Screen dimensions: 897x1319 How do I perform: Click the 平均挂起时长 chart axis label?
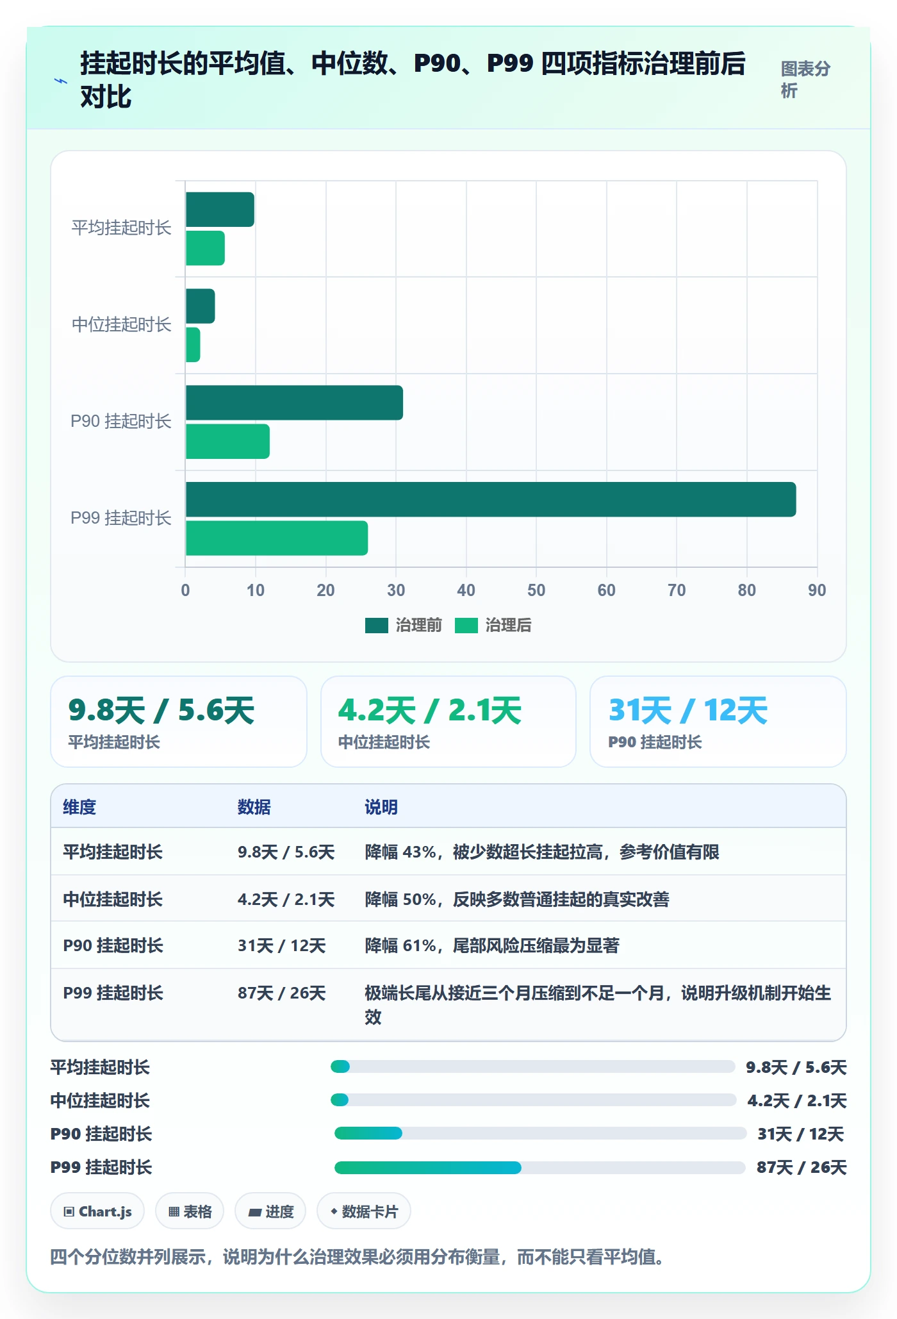[x=122, y=228]
